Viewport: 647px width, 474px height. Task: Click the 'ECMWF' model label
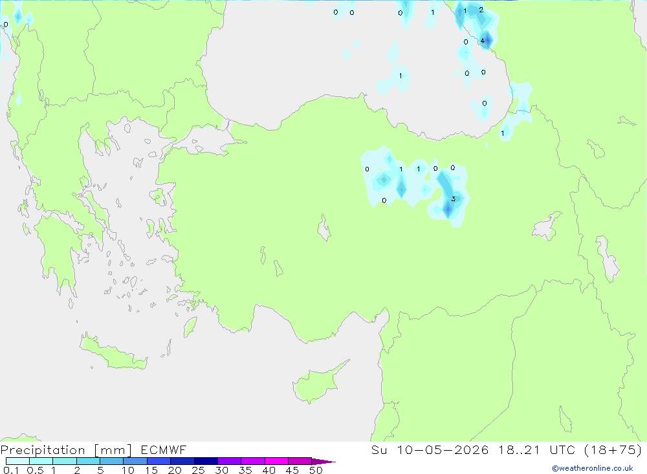coord(164,449)
